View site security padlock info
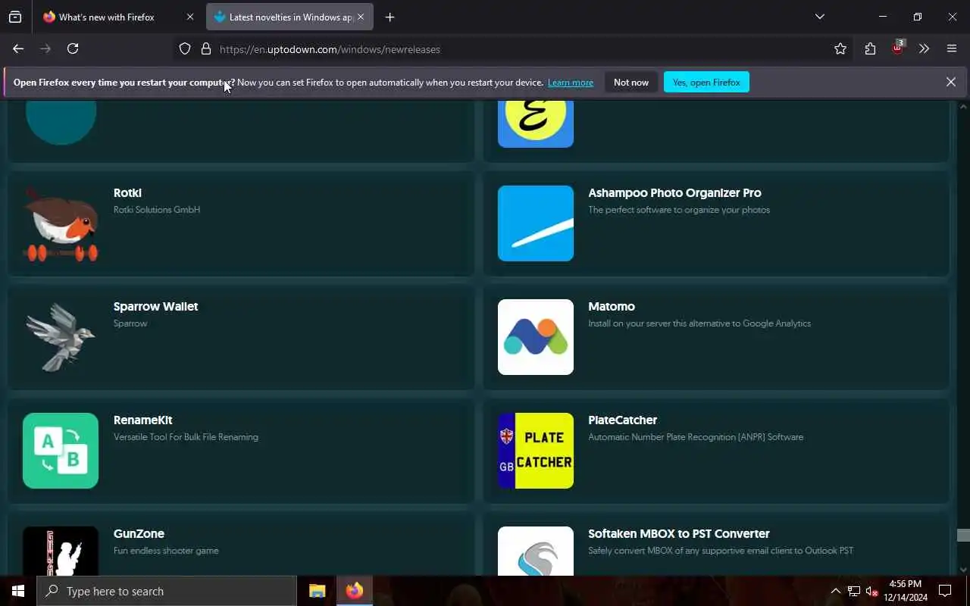The height and width of the screenshot is (606, 970). tap(206, 49)
